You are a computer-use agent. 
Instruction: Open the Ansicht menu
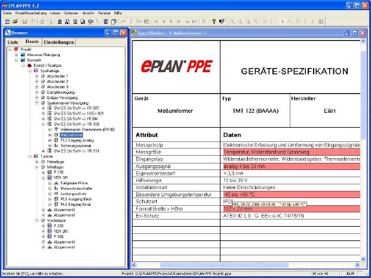pos(88,13)
